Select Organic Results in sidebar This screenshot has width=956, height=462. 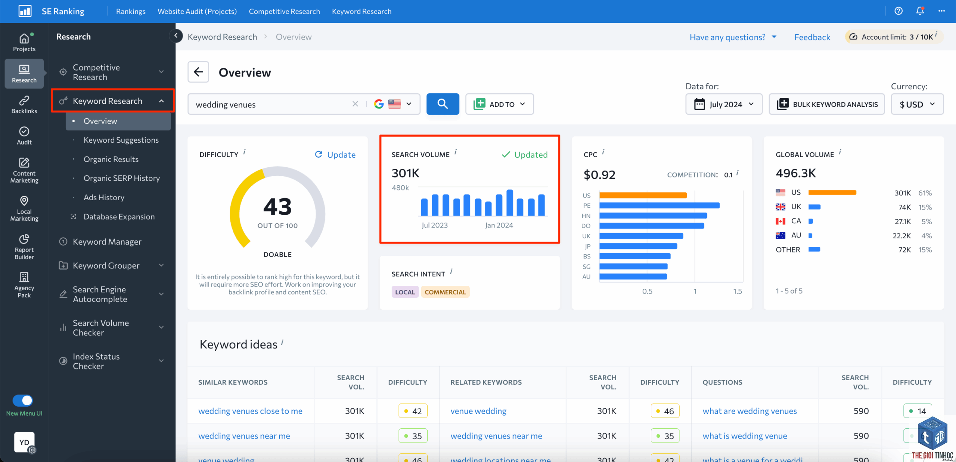(x=111, y=159)
